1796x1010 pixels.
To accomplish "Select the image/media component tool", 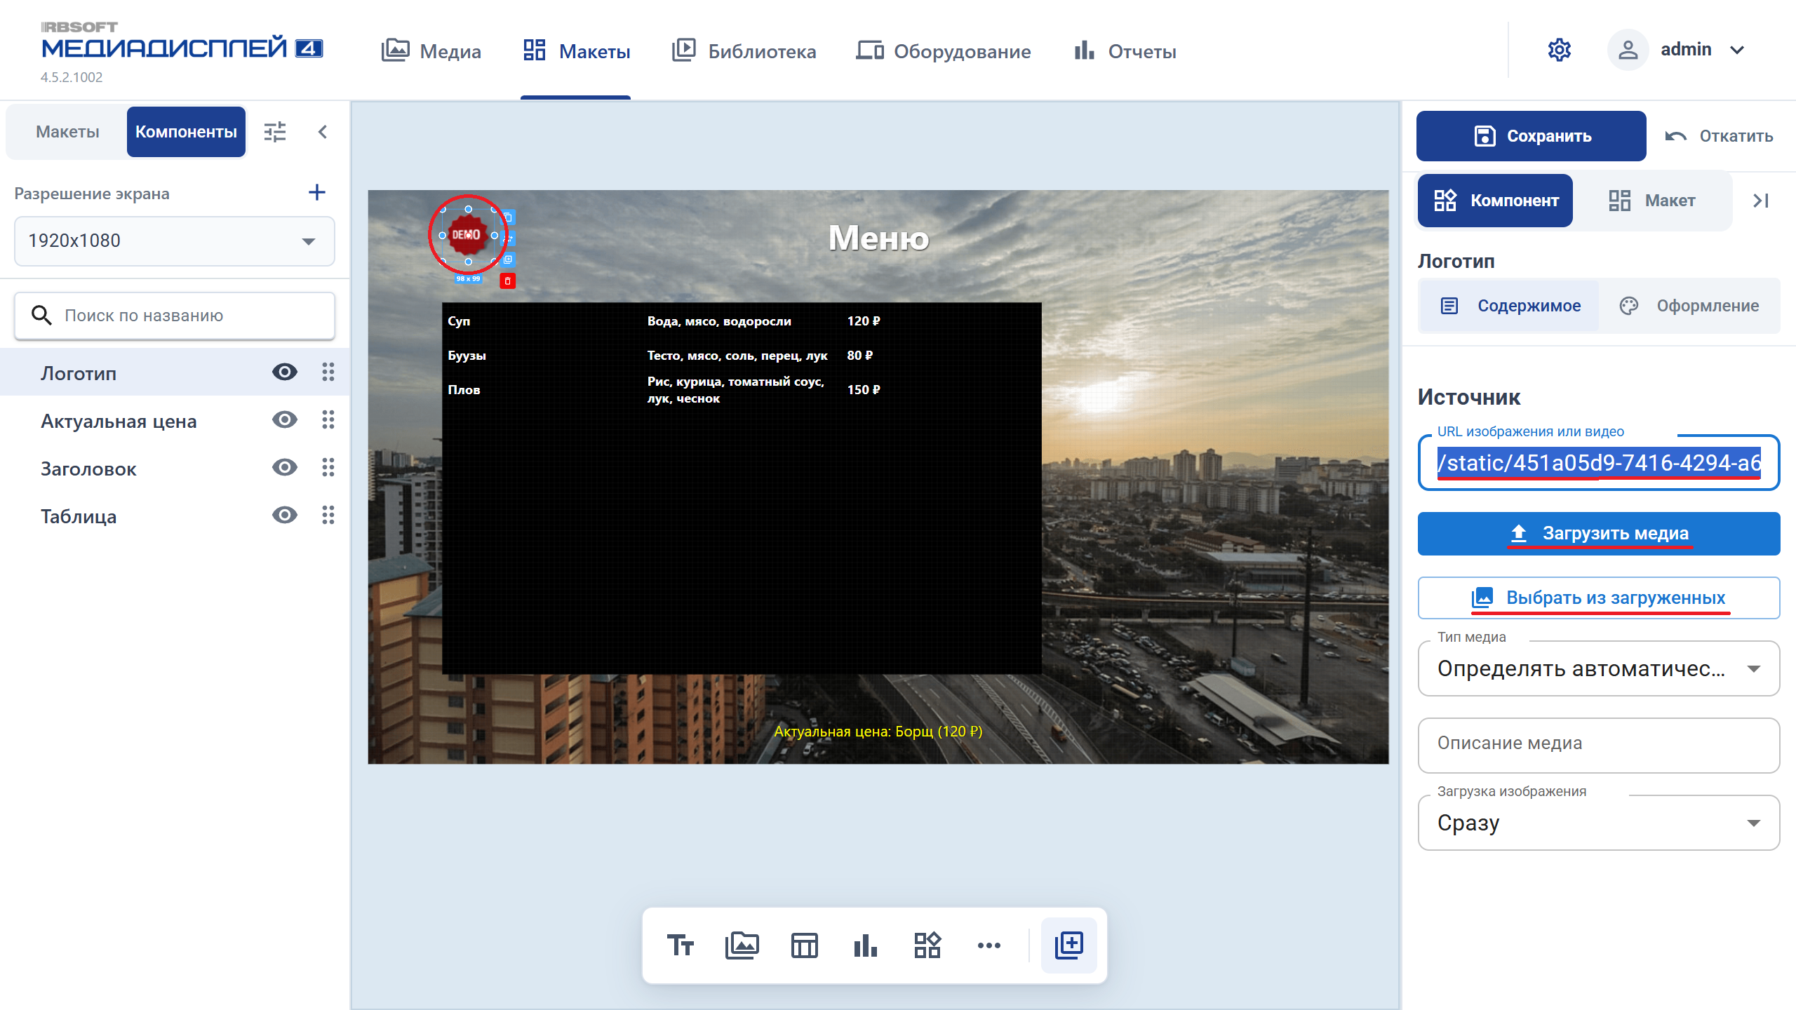I will click(x=742, y=945).
